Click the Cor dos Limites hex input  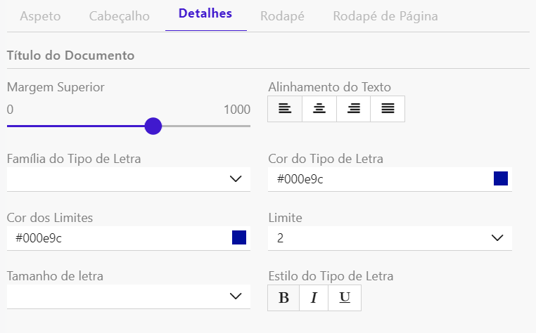(x=113, y=238)
